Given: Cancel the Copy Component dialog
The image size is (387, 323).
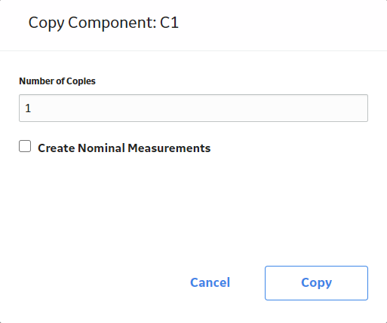Looking at the screenshot, I should (x=210, y=282).
